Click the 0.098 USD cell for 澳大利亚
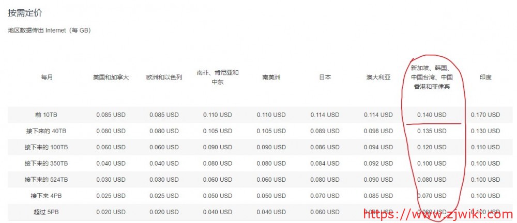This screenshot has width=517, height=223. (x=378, y=131)
